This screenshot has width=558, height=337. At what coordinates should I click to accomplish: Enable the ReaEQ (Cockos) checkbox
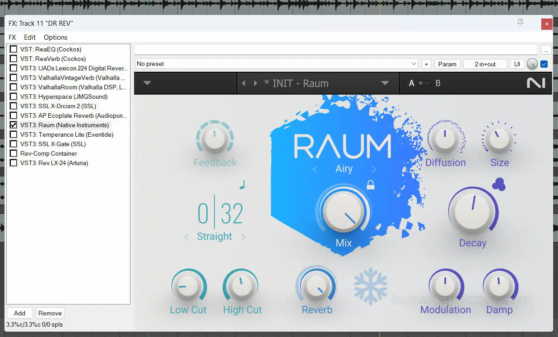[x=14, y=49]
